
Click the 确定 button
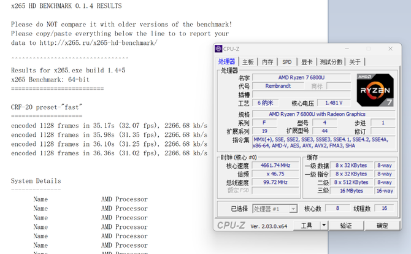[x=382, y=225]
